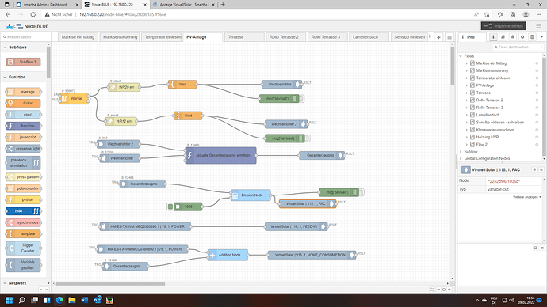Open the help book sidebar icon
The image size is (547, 307).
(503, 37)
